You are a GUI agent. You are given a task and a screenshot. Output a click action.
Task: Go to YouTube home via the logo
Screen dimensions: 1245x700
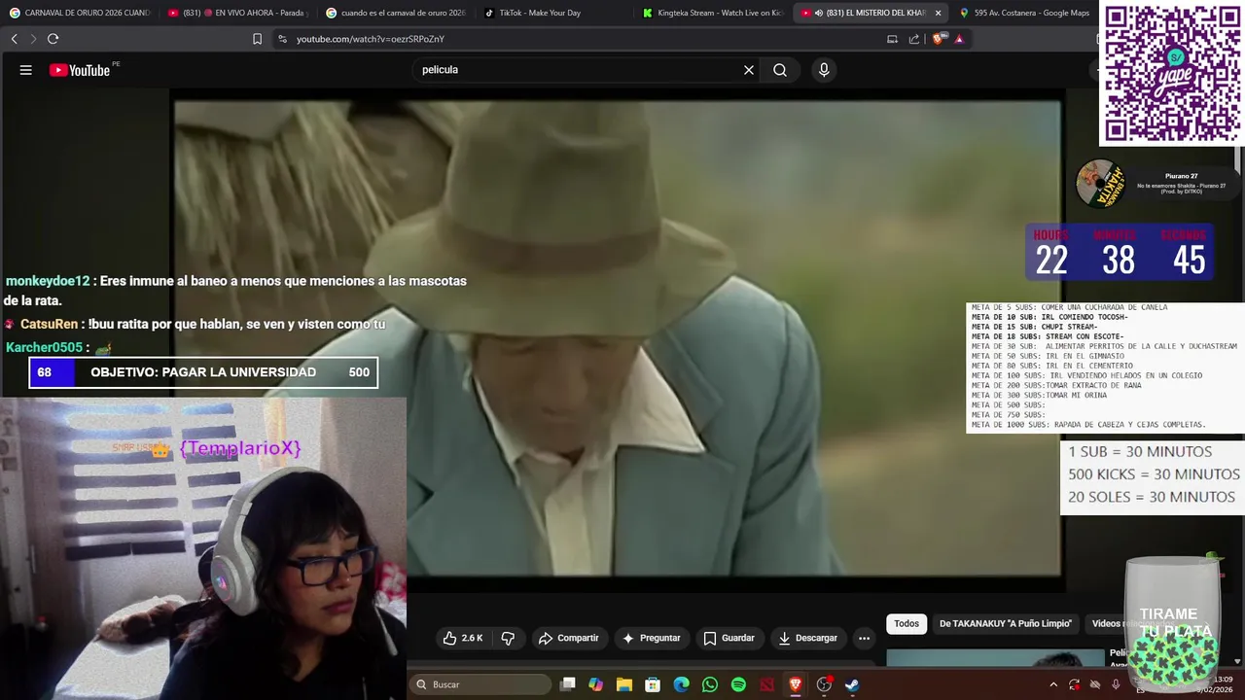pyautogui.click(x=80, y=70)
